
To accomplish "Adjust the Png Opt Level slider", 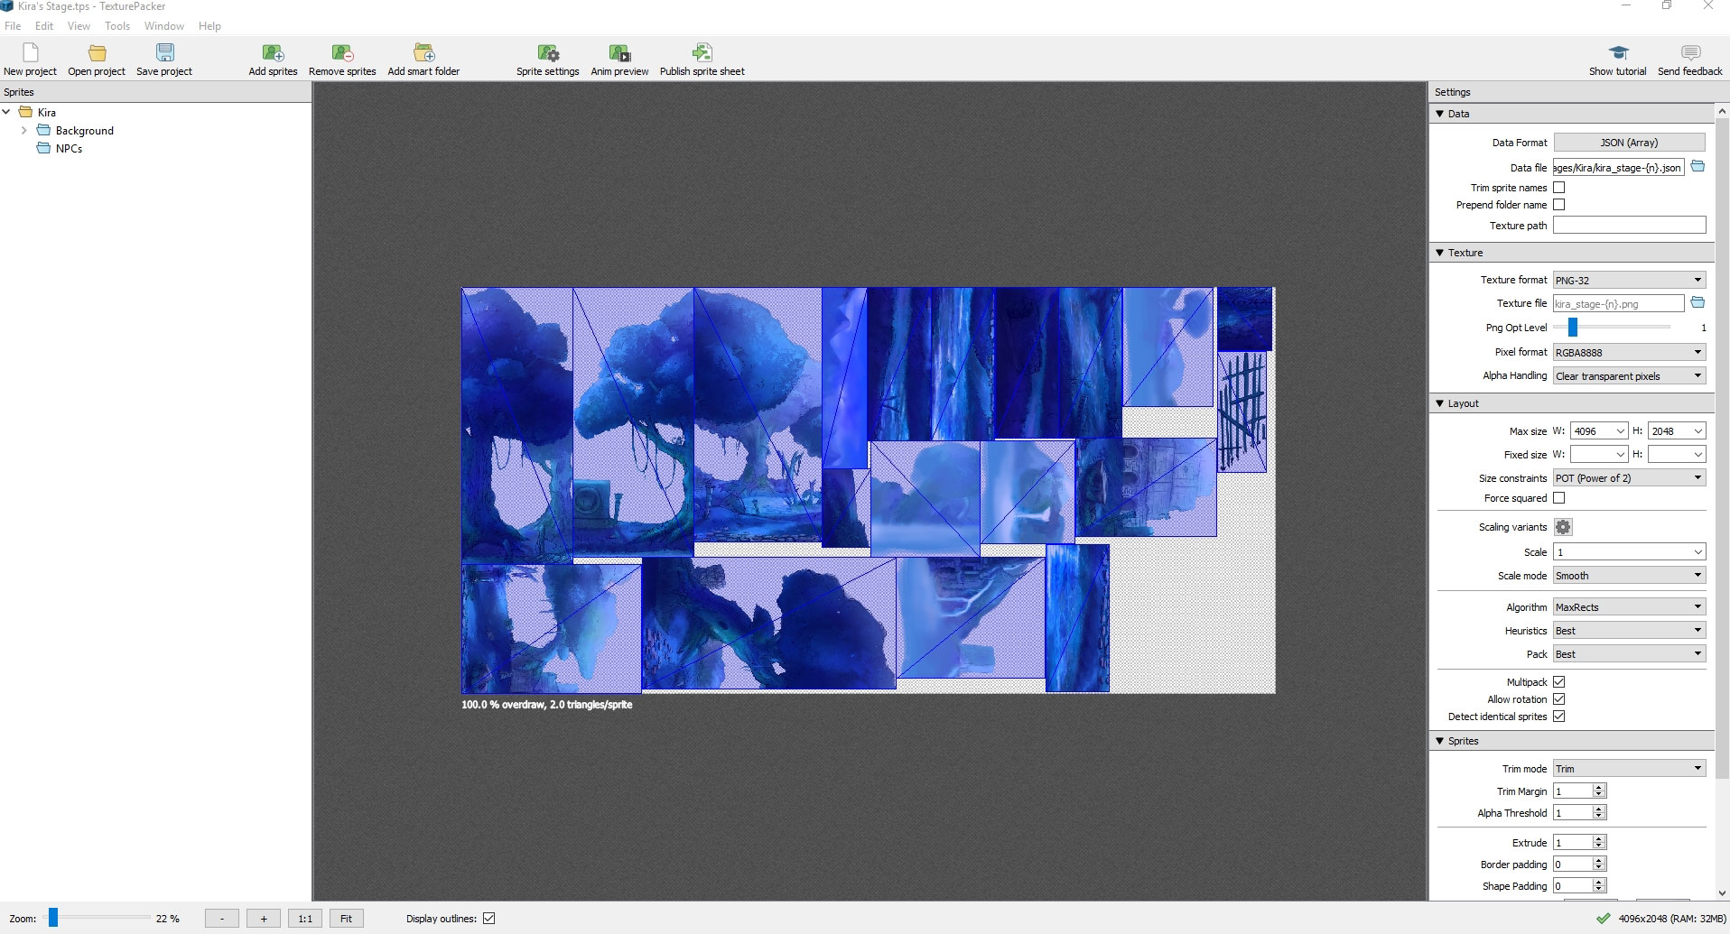I will click(1572, 328).
